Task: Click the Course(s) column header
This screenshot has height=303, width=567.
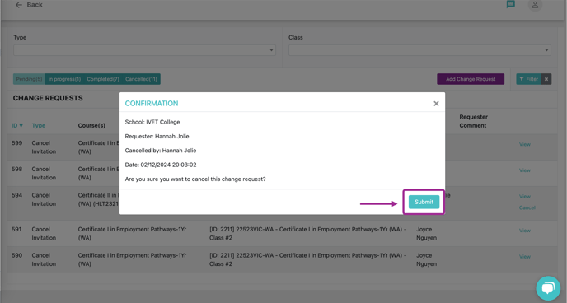Action: 91,125
